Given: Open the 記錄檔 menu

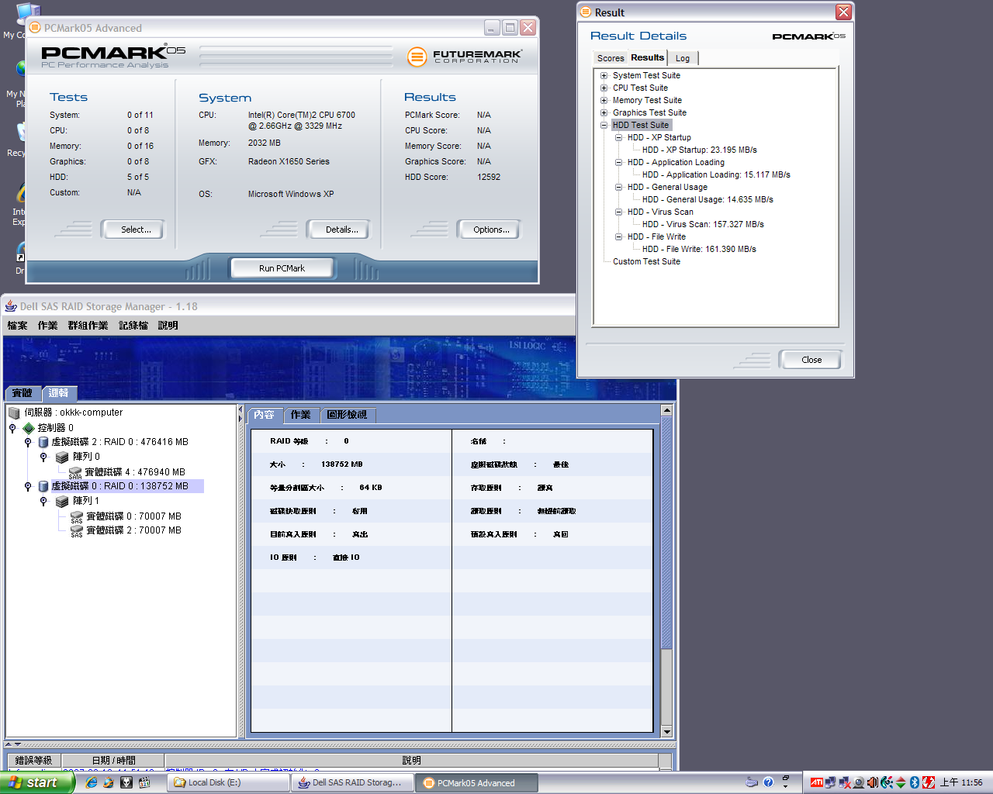Looking at the screenshot, I should click(133, 326).
